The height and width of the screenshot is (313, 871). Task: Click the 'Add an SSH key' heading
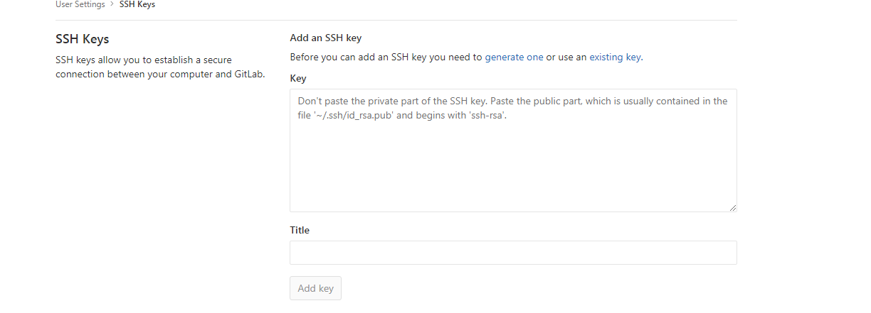(x=326, y=38)
